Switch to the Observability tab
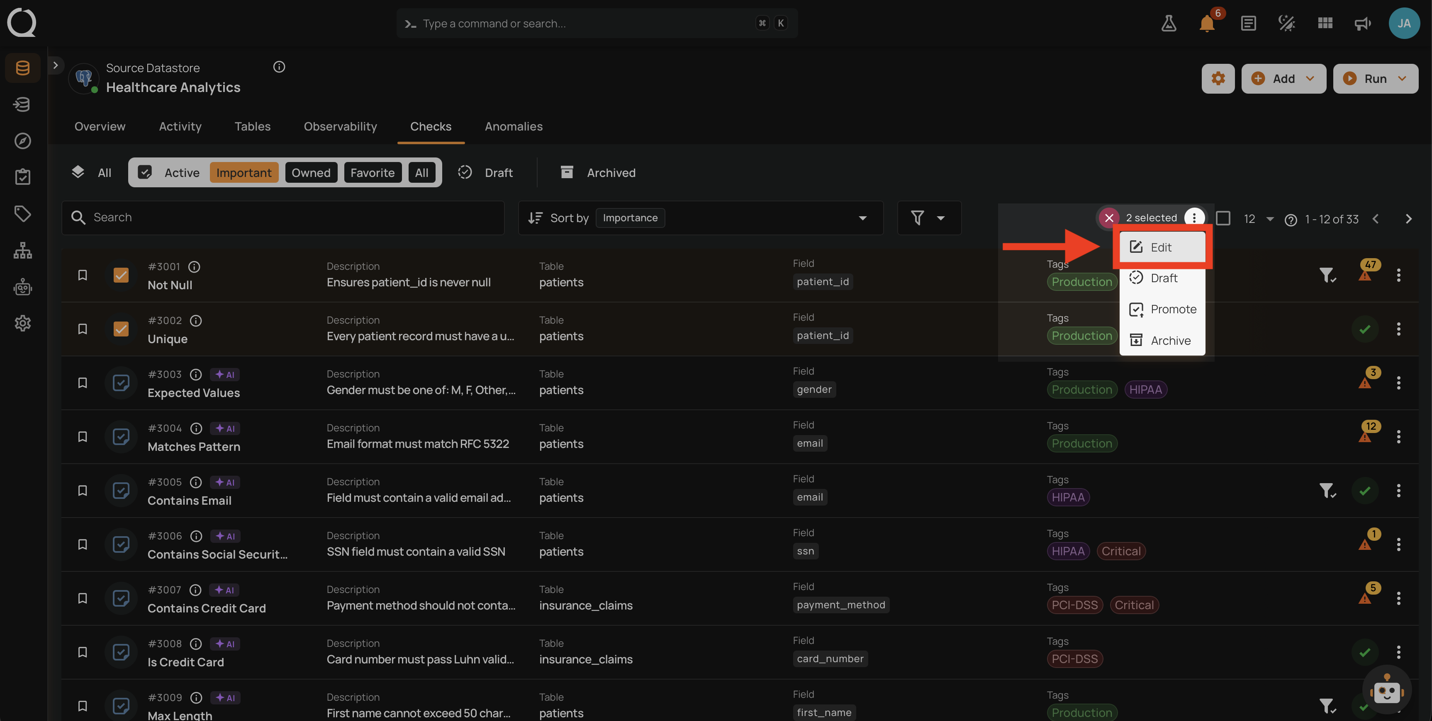 340,127
